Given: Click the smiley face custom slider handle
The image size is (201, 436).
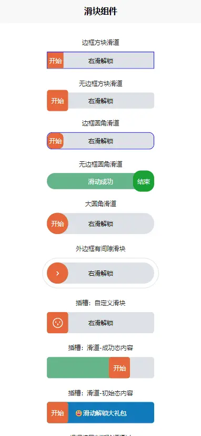Looking at the screenshot, I should 57,323.
